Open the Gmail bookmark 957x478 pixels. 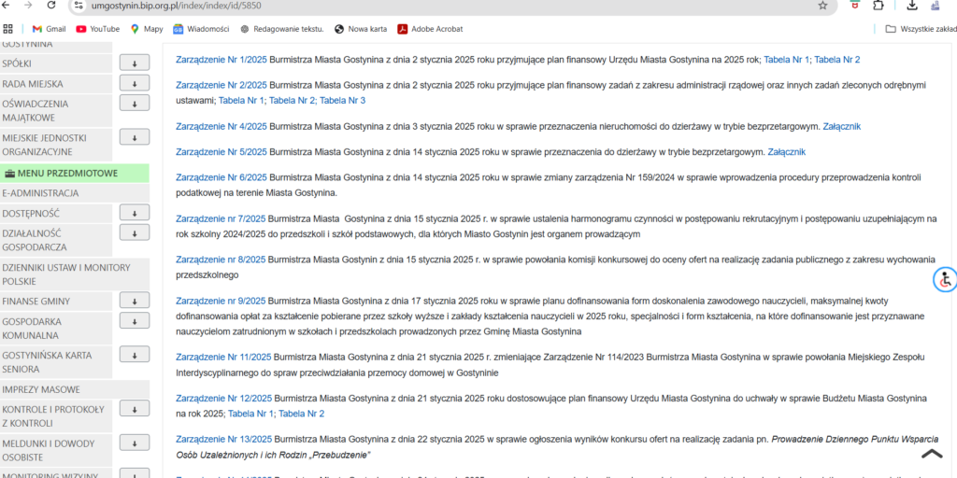click(49, 29)
